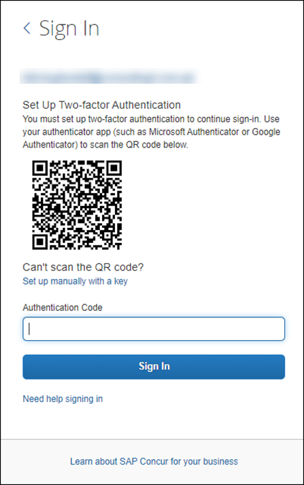
Task: Click the Can't scan the QR code text
Action: click(83, 267)
